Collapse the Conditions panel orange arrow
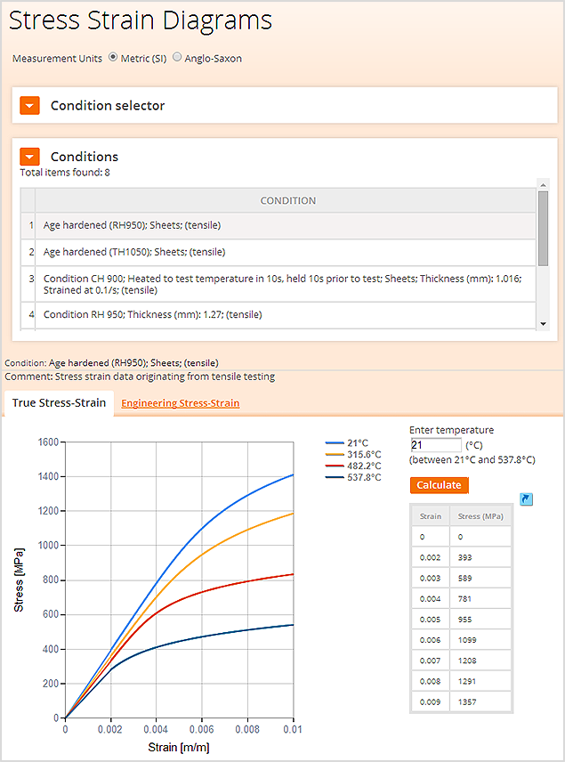The width and height of the screenshot is (565, 762). [x=29, y=157]
